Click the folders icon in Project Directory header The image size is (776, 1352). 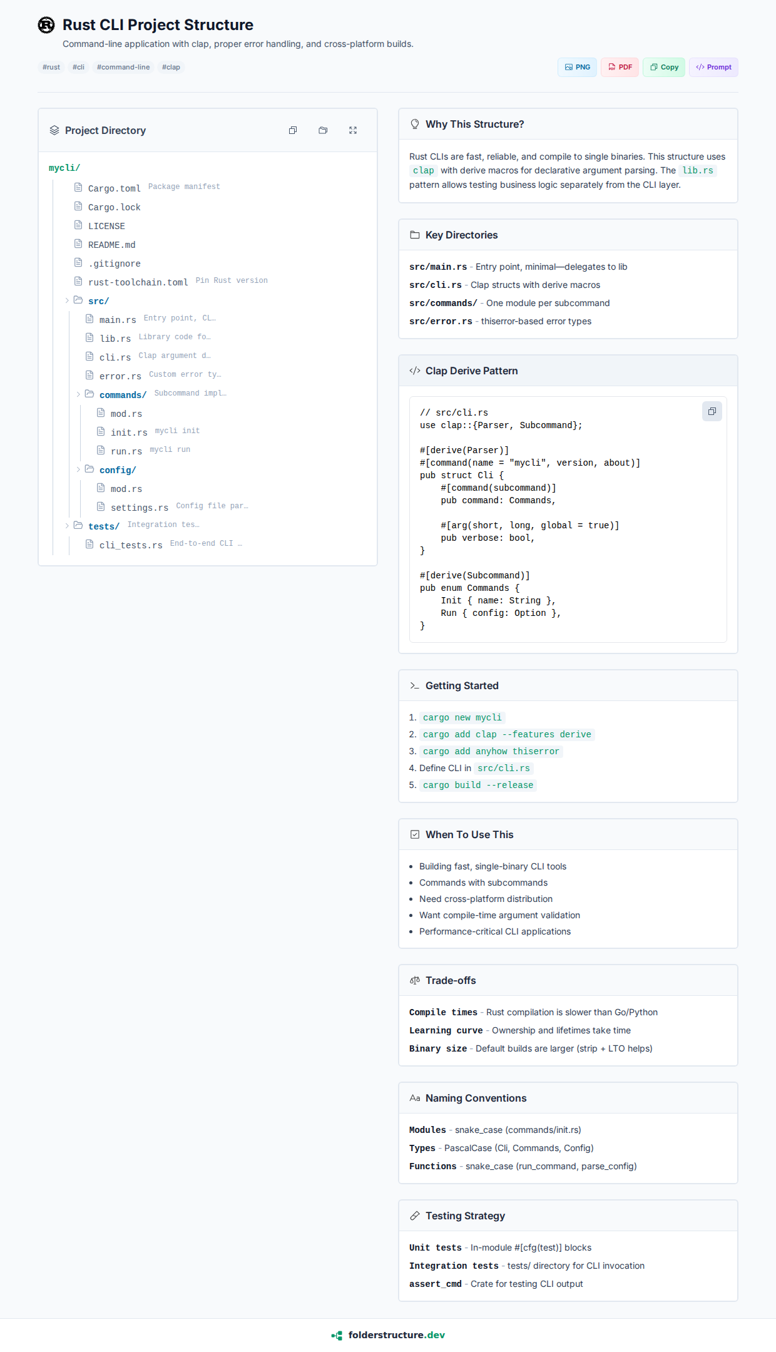[323, 130]
